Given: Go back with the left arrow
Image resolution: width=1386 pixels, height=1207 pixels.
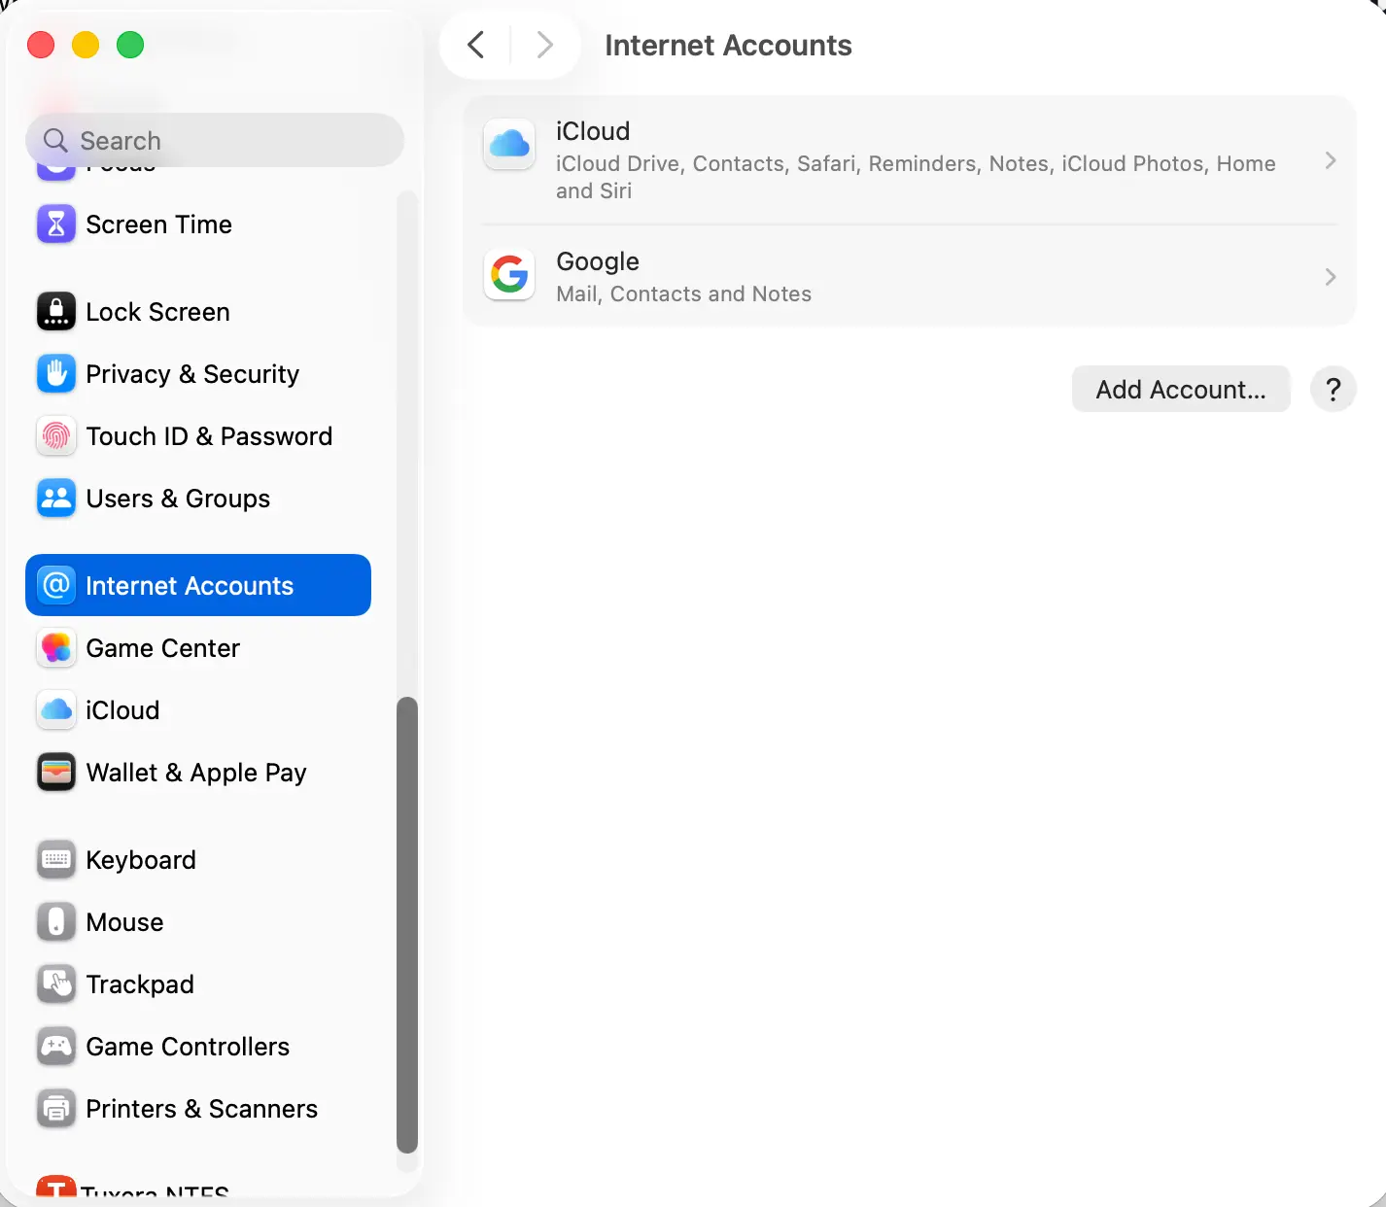Looking at the screenshot, I should [475, 45].
